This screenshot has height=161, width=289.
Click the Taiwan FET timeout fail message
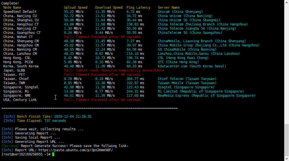coord(102,75)
